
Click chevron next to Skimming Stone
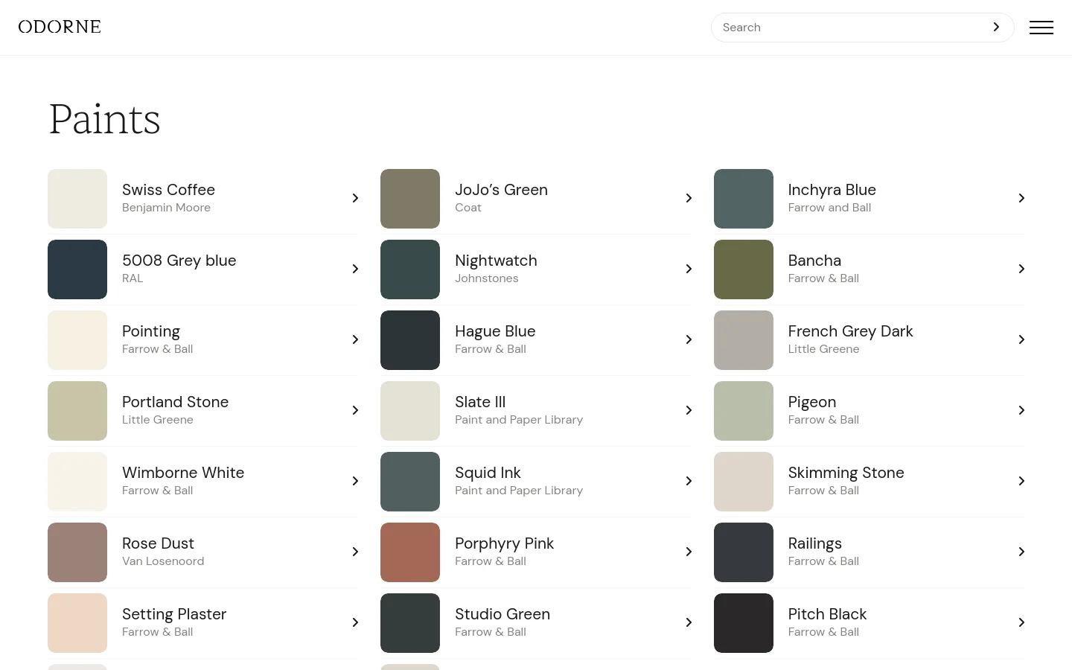click(1021, 481)
